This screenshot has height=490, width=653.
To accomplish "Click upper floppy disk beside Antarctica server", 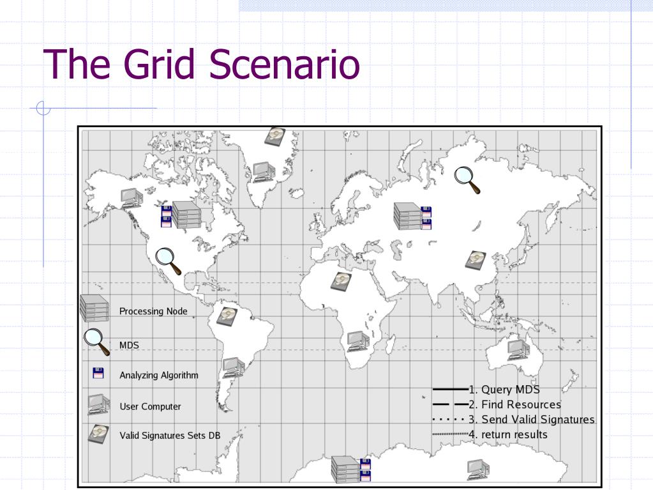I will click(x=365, y=464).
